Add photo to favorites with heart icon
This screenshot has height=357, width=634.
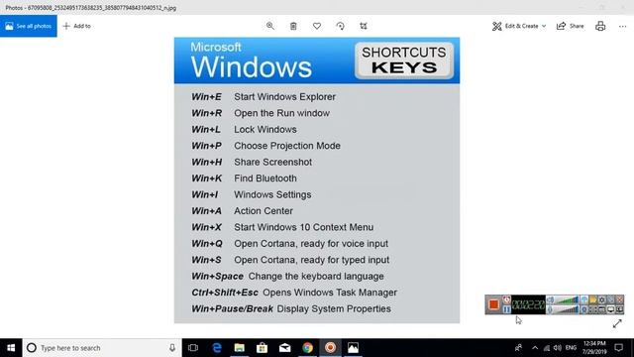coord(317,26)
